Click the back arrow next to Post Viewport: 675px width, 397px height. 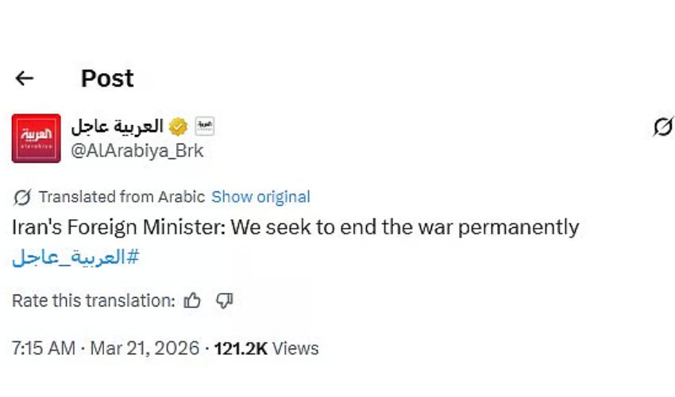(25, 78)
